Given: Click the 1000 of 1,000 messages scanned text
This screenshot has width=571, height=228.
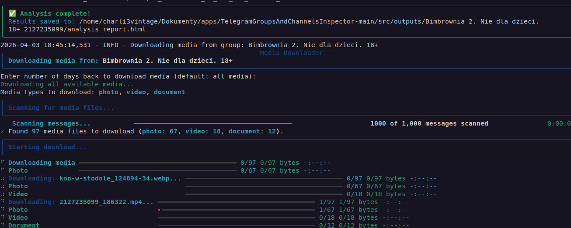Looking at the screenshot, I should click(x=429, y=123).
